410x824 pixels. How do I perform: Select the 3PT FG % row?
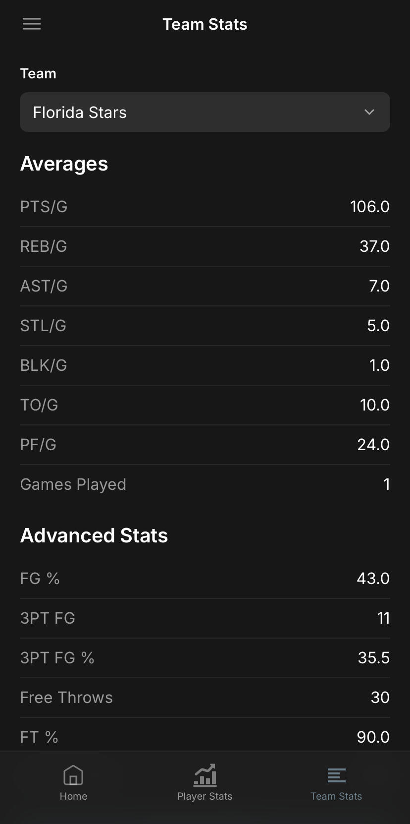click(x=205, y=658)
